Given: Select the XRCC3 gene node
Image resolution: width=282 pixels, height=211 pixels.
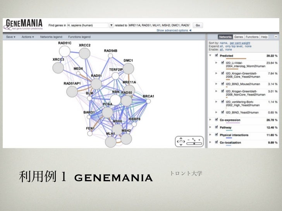Looking at the screenshot, I should click(x=58, y=68).
